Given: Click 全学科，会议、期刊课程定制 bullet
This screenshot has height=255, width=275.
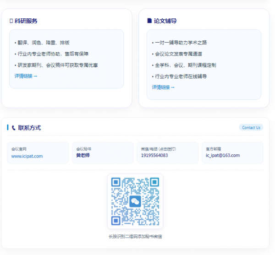Looking at the screenshot, I should coord(184,65).
